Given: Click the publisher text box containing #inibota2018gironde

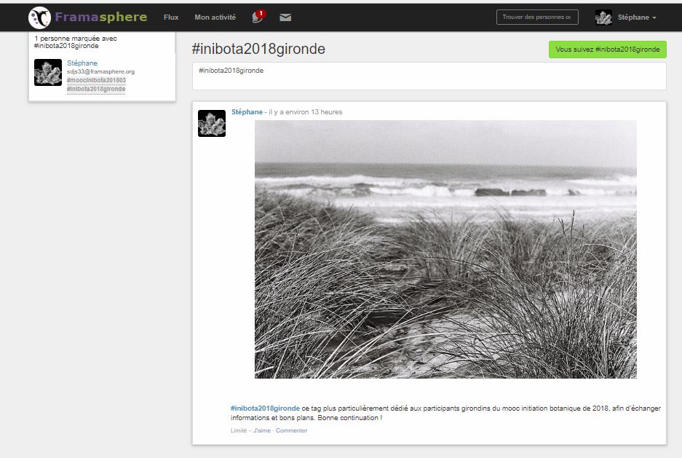Looking at the screenshot, I should pos(429,76).
